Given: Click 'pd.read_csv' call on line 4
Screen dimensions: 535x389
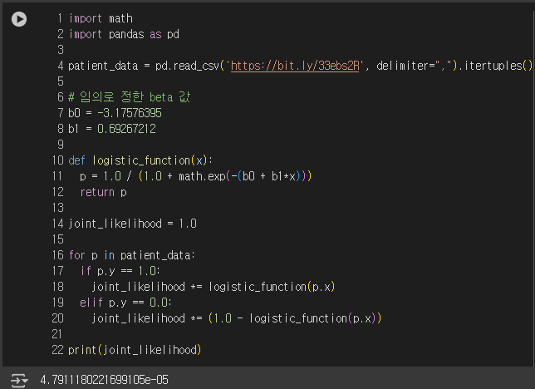Looking at the screenshot, I should point(187,66).
